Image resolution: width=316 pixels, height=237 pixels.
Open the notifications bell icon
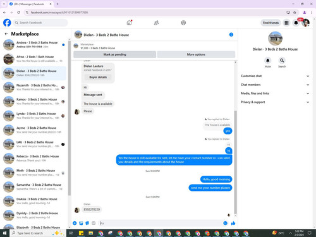click(296, 23)
